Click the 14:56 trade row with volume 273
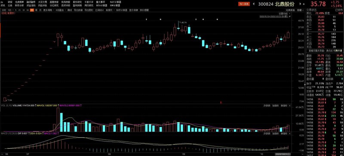344x156 pixels. pyautogui.click(x=325, y=116)
